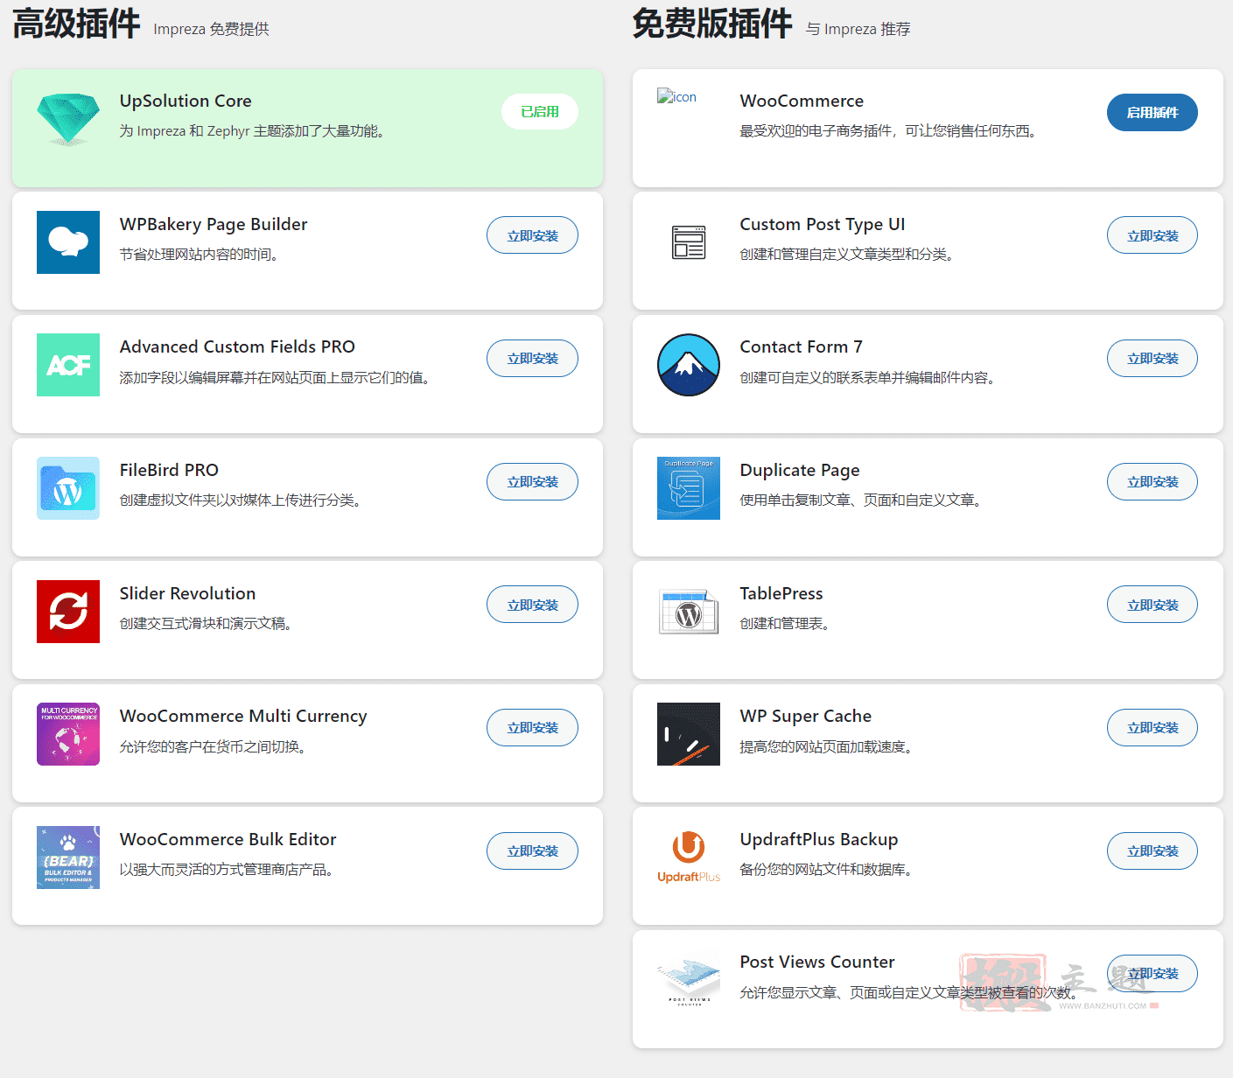
Task: Click the Custom Post Type UI icon
Action: pyautogui.click(x=689, y=242)
